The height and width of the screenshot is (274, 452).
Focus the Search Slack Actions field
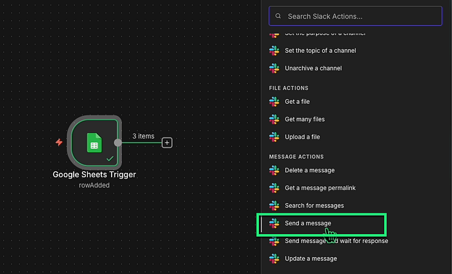355,16
